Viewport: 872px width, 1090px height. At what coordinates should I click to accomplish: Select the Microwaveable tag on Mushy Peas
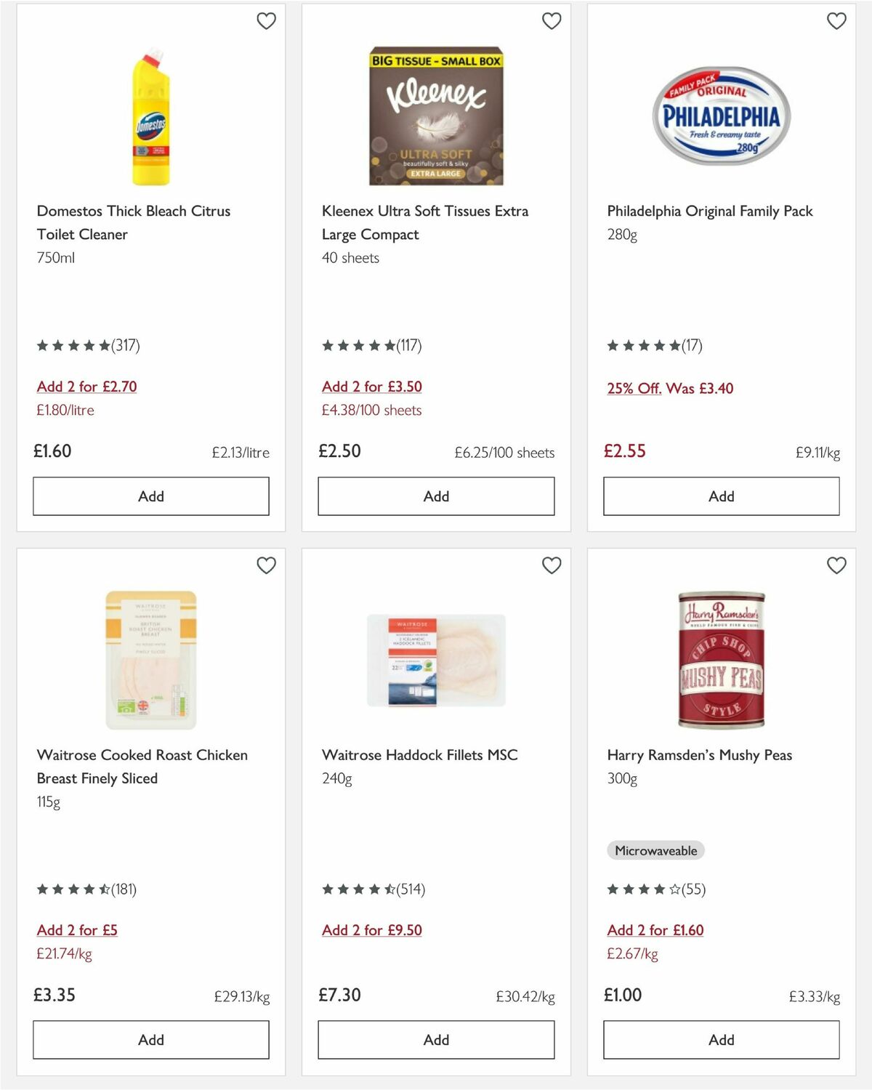pos(653,850)
